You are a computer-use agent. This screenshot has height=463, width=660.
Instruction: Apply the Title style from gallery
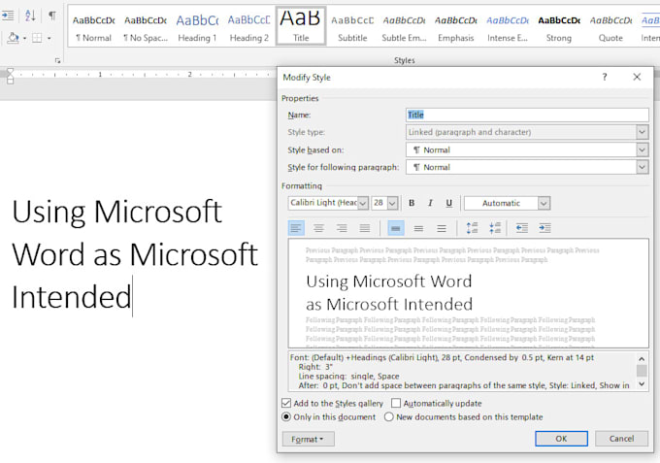[301, 26]
